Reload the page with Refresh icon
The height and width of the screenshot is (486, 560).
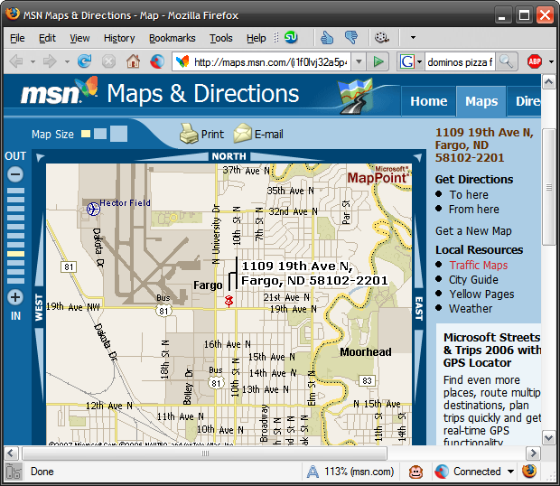85,61
